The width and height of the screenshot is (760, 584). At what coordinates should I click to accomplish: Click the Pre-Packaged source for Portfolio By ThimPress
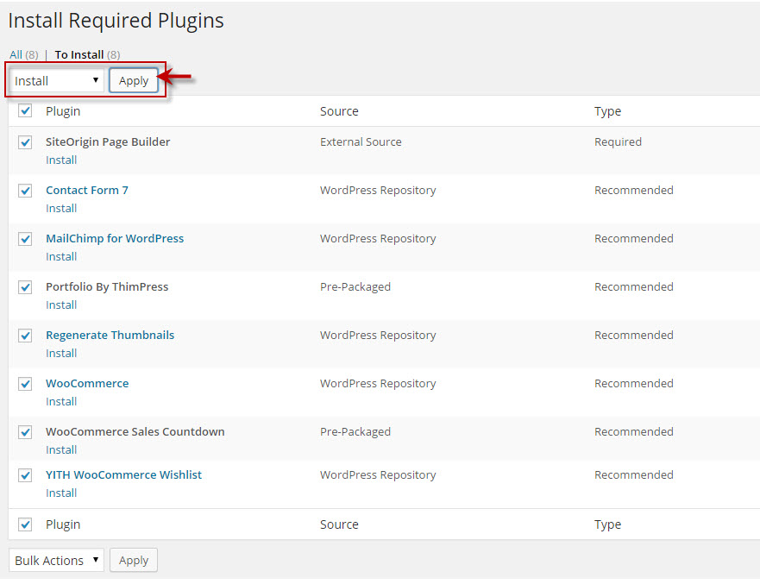tap(355, 287)
